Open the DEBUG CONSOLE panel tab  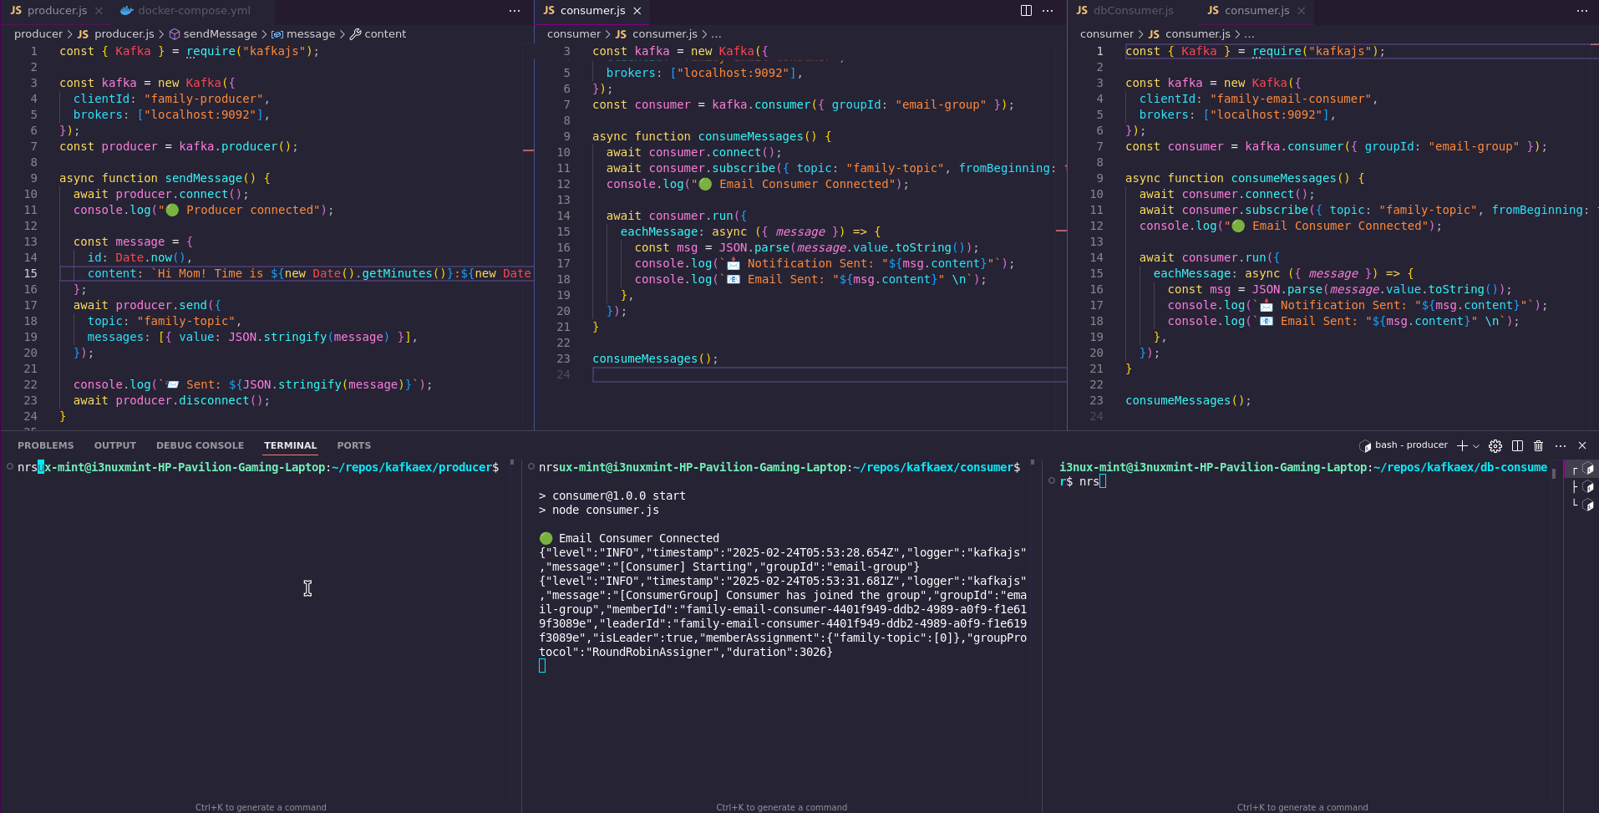201,446
